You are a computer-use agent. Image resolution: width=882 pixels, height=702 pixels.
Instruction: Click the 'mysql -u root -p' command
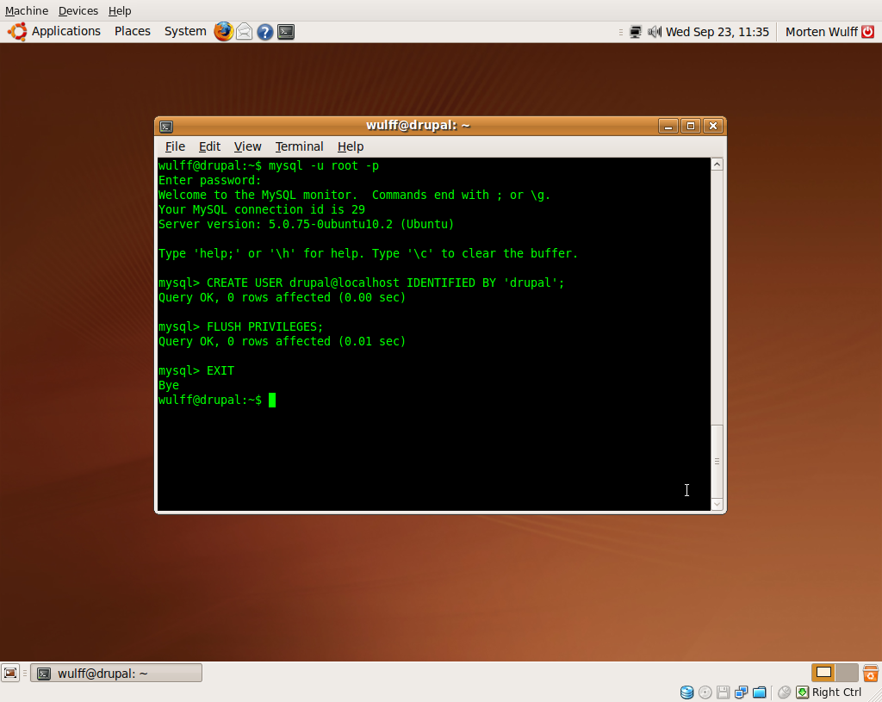tap(324, 166)
